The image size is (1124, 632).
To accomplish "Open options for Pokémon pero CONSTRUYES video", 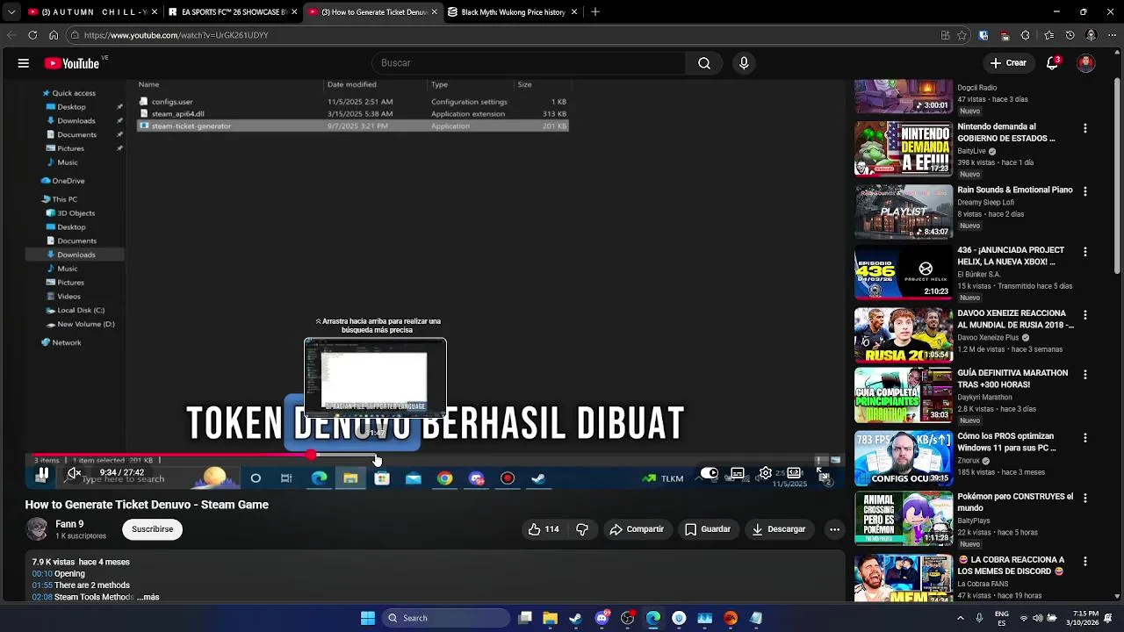I will 1085,498.
